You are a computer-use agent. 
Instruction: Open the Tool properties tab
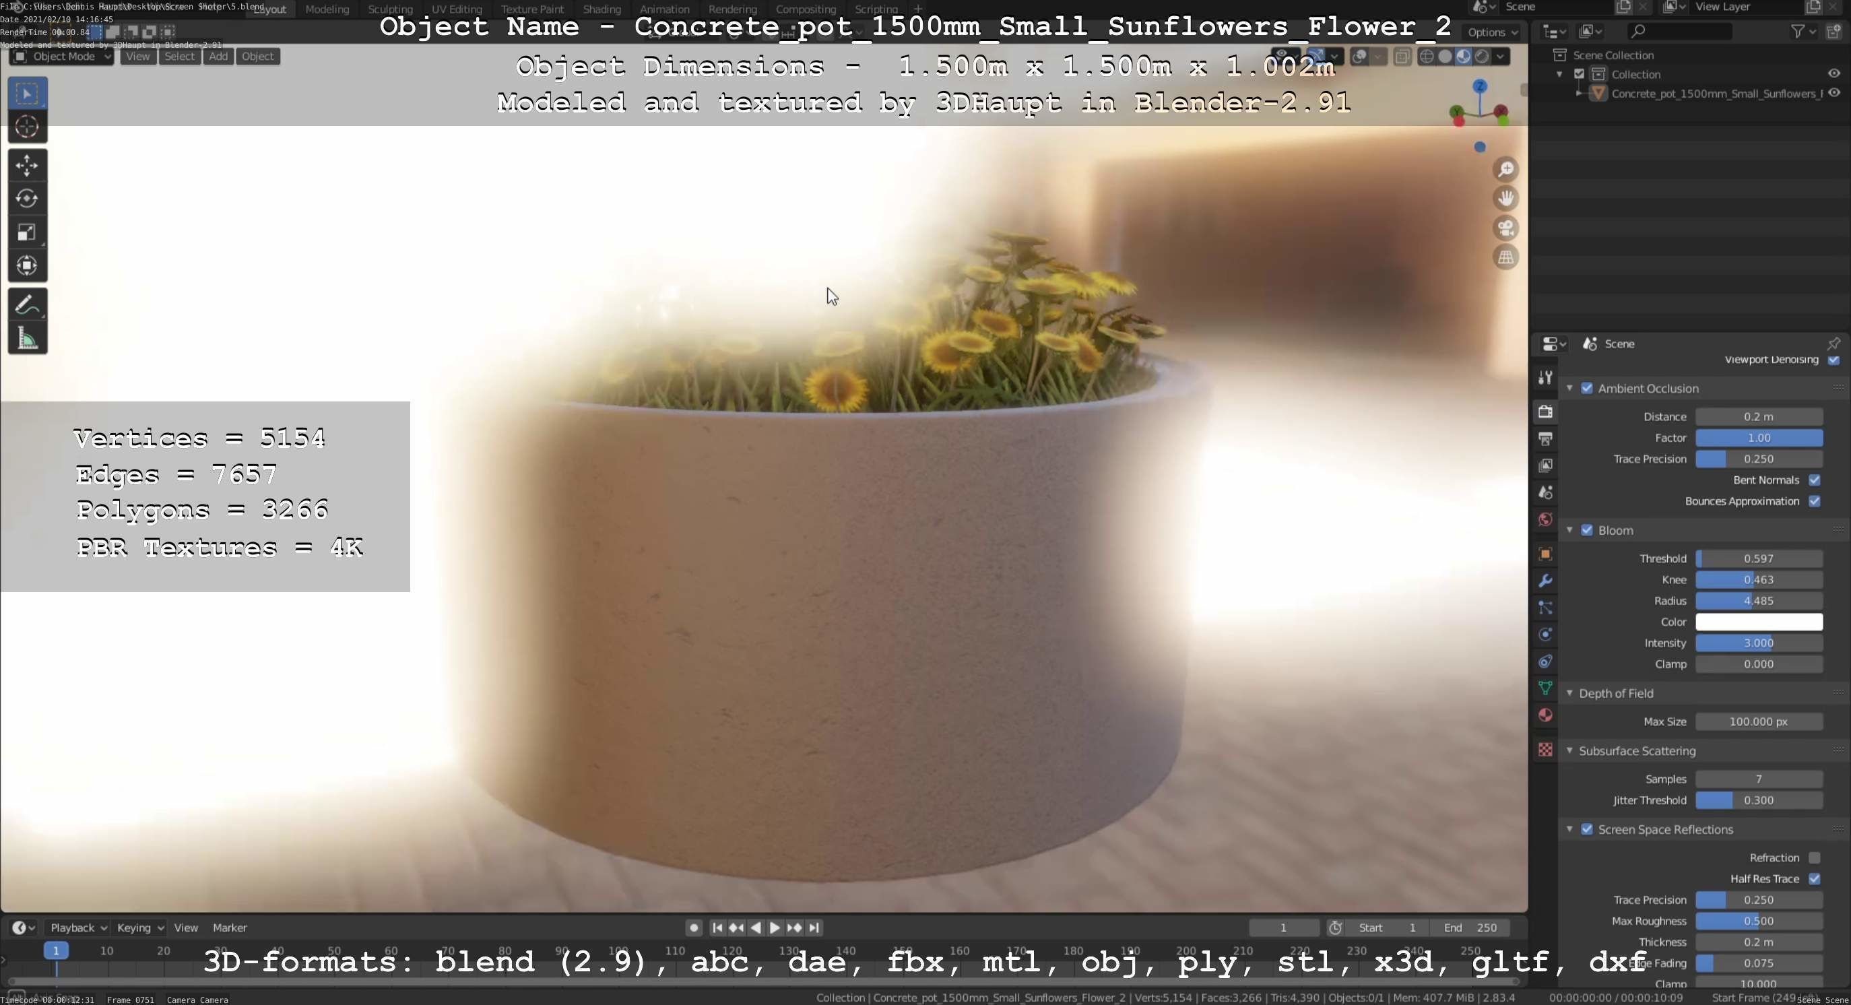(x=1546, y=377)
